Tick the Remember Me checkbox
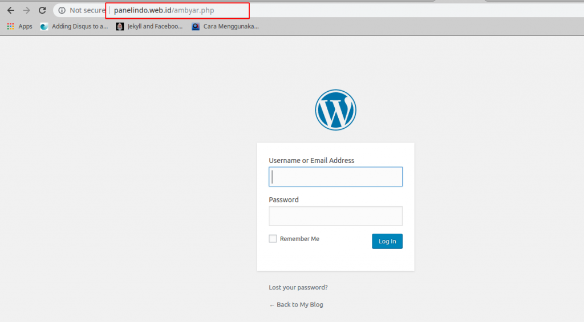This screenshot has height=322, width=584. tap(273, 239)
